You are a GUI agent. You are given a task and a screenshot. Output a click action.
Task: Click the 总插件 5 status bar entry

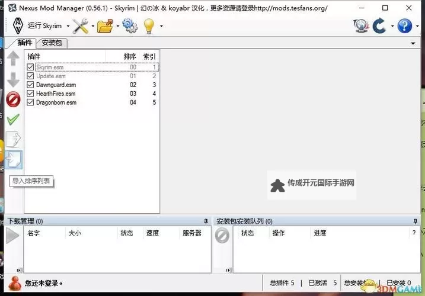click(x=282, y=283)
